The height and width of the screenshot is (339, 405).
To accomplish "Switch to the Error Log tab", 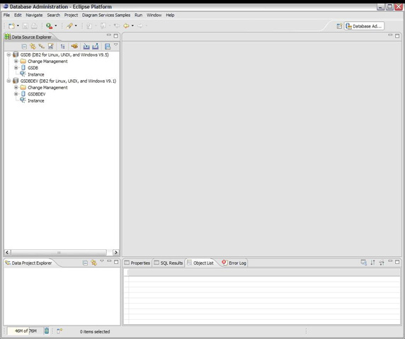I will (234, 263).
